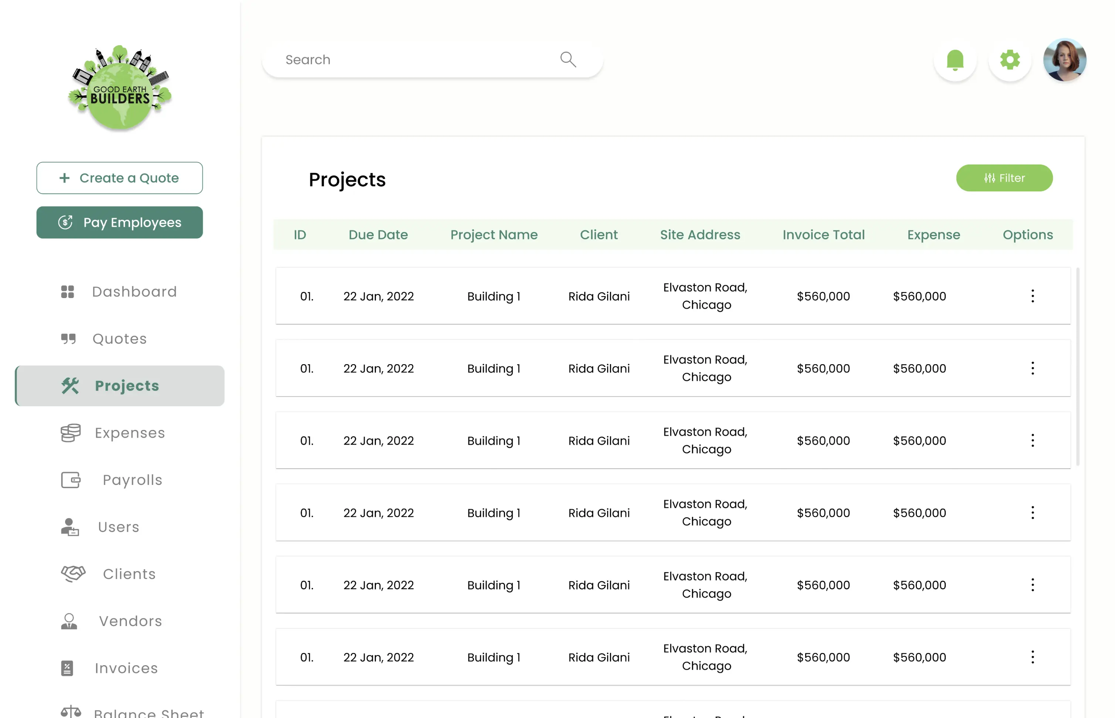Open options menu for first project row
Screen dimensions: 1115x718
point(1033,296)
